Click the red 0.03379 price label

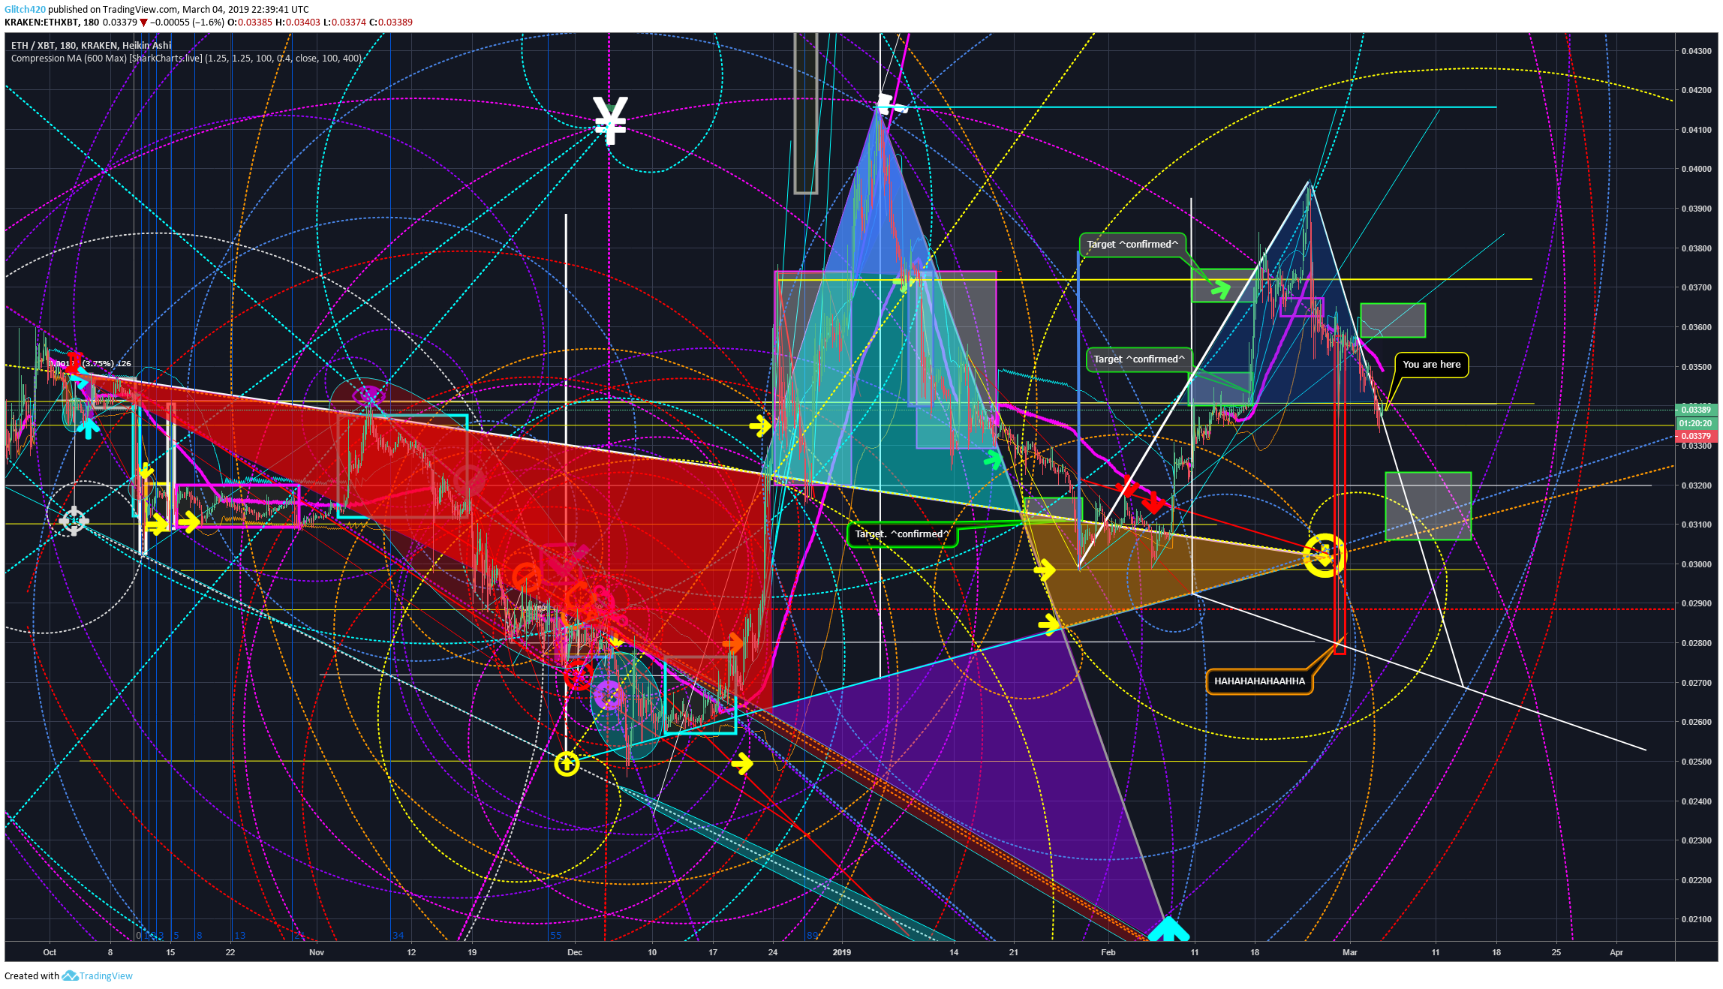point(1696,436)
